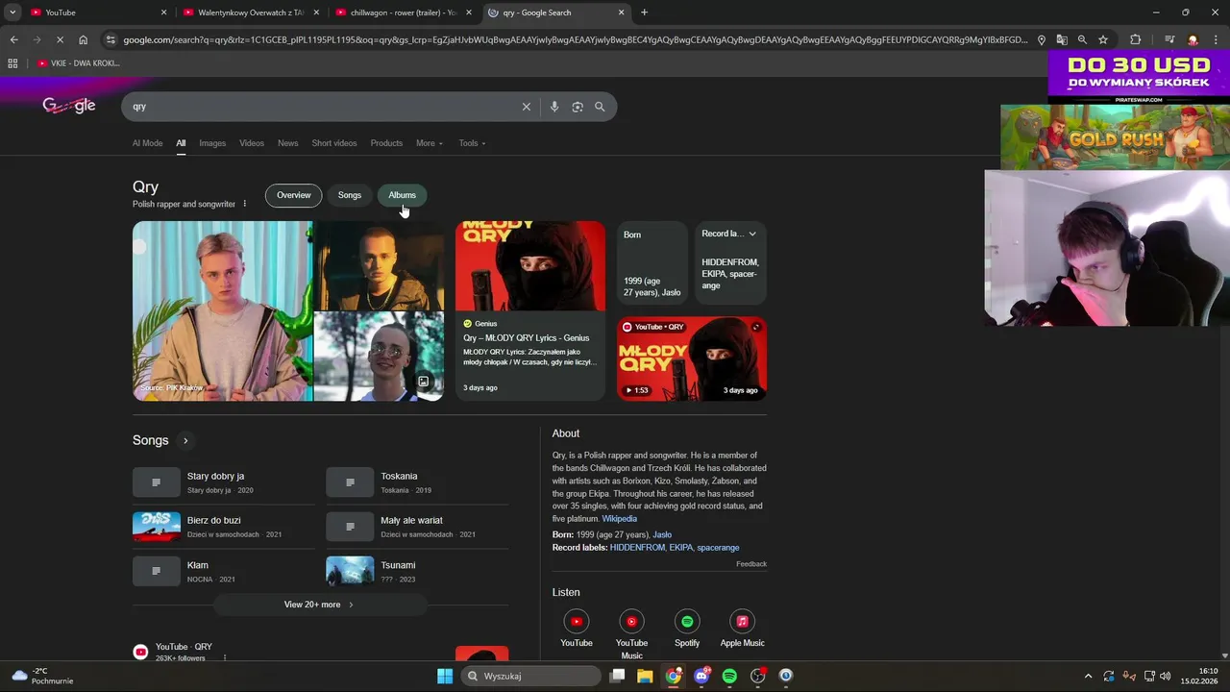
Task: Open Windows Start menu
Action: click(x=445, y=676)
